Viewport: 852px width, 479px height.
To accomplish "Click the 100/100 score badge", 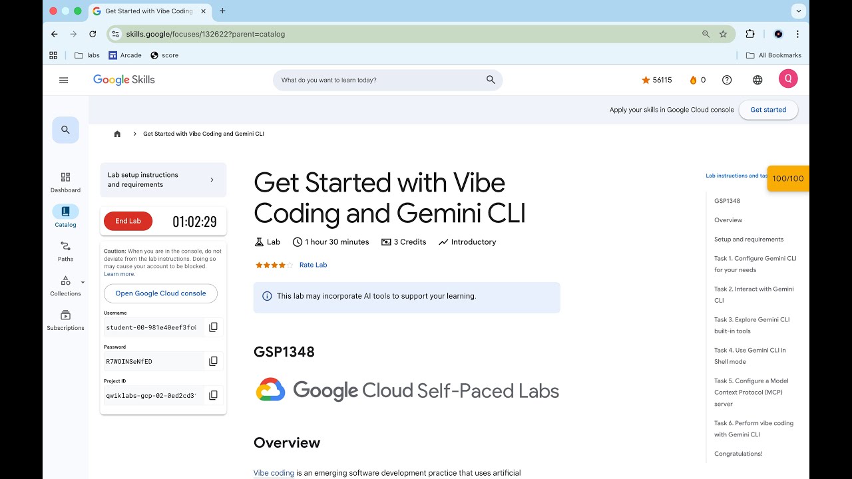I will [x=788, y=178].
